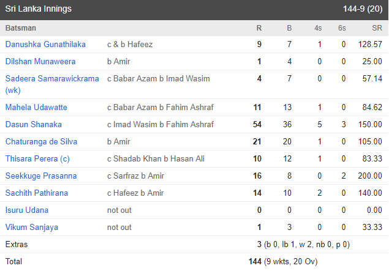This screenshot has width=389, height=271.
Task: Click the Sri Lanka Innings header
Action: click(39, 9)
